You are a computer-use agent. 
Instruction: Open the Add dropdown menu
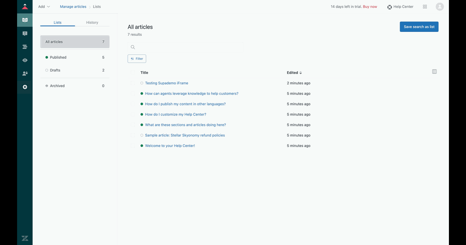(44, 7)
